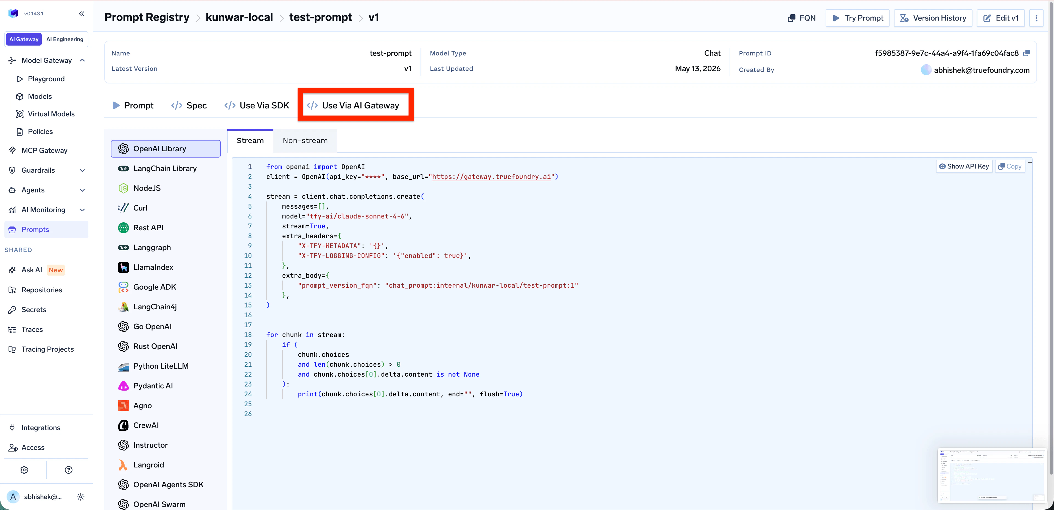Copy the FQN
Image resolution: width=1054 pixels, height=510 pixels.
[801, 18]
